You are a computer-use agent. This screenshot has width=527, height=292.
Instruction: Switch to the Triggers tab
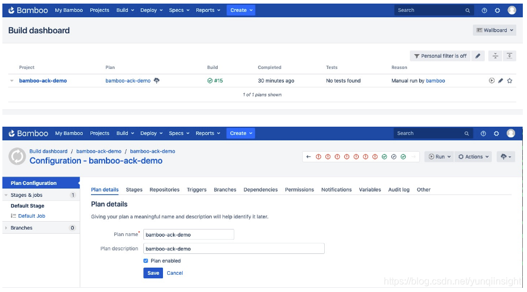coord(197,190)
